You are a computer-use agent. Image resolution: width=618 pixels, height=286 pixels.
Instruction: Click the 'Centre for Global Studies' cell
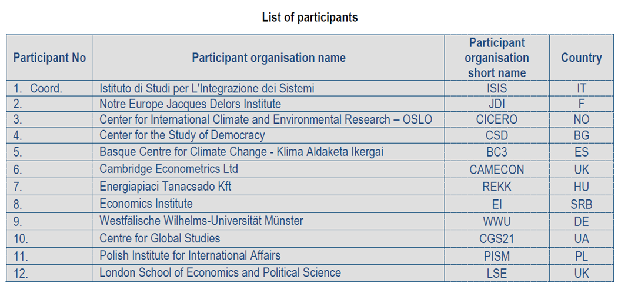point(159,238)
